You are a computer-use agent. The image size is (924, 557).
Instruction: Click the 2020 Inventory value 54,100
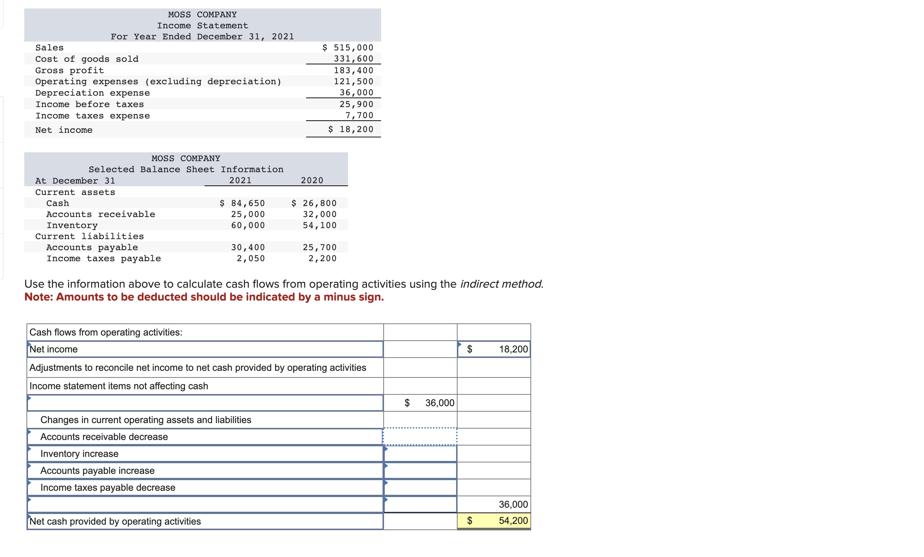point(320,225)
